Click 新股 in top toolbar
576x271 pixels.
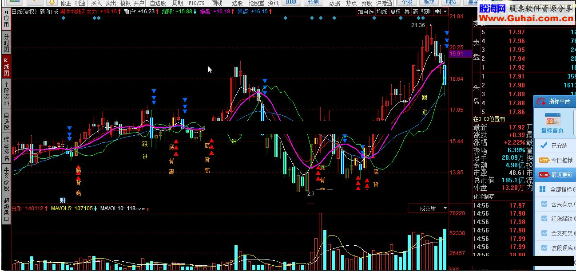pyautogui.click(x=366, y=3)
